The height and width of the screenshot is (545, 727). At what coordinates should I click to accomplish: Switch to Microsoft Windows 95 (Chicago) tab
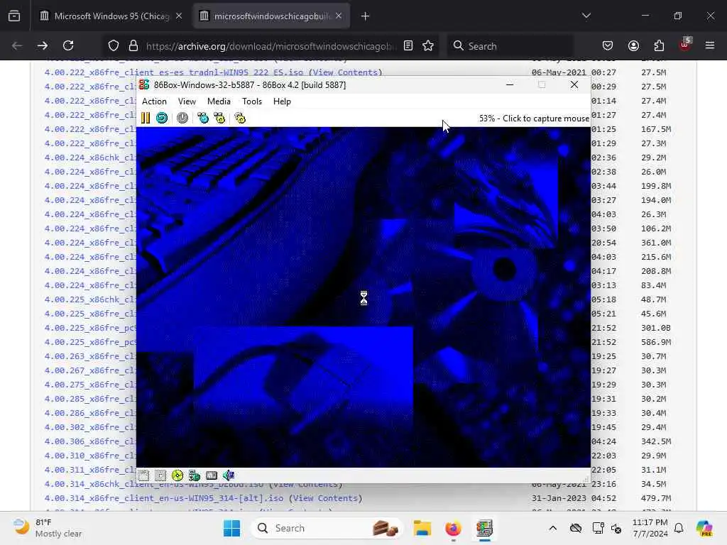pos(111,16)
